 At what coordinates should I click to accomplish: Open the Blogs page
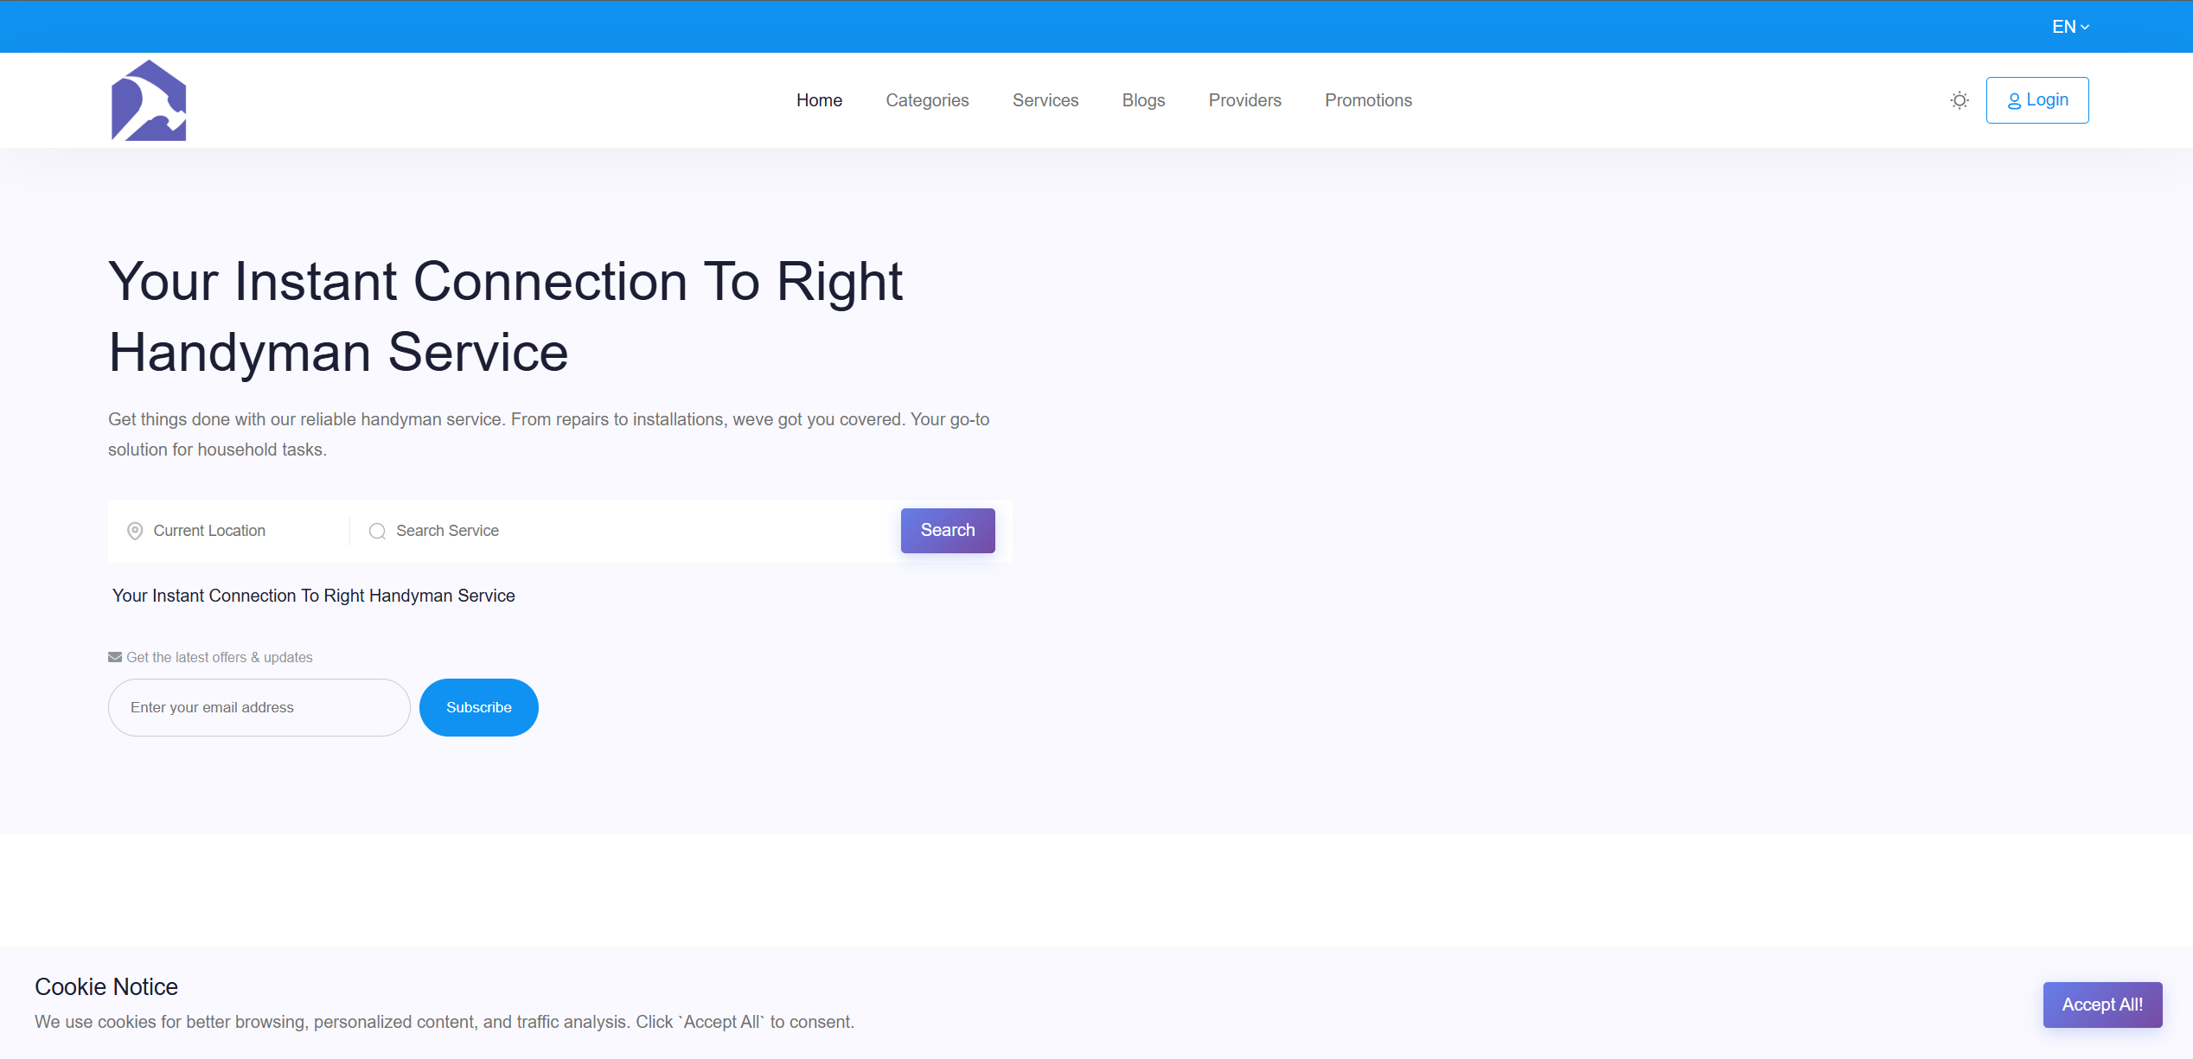click(x=1143, y=100)
